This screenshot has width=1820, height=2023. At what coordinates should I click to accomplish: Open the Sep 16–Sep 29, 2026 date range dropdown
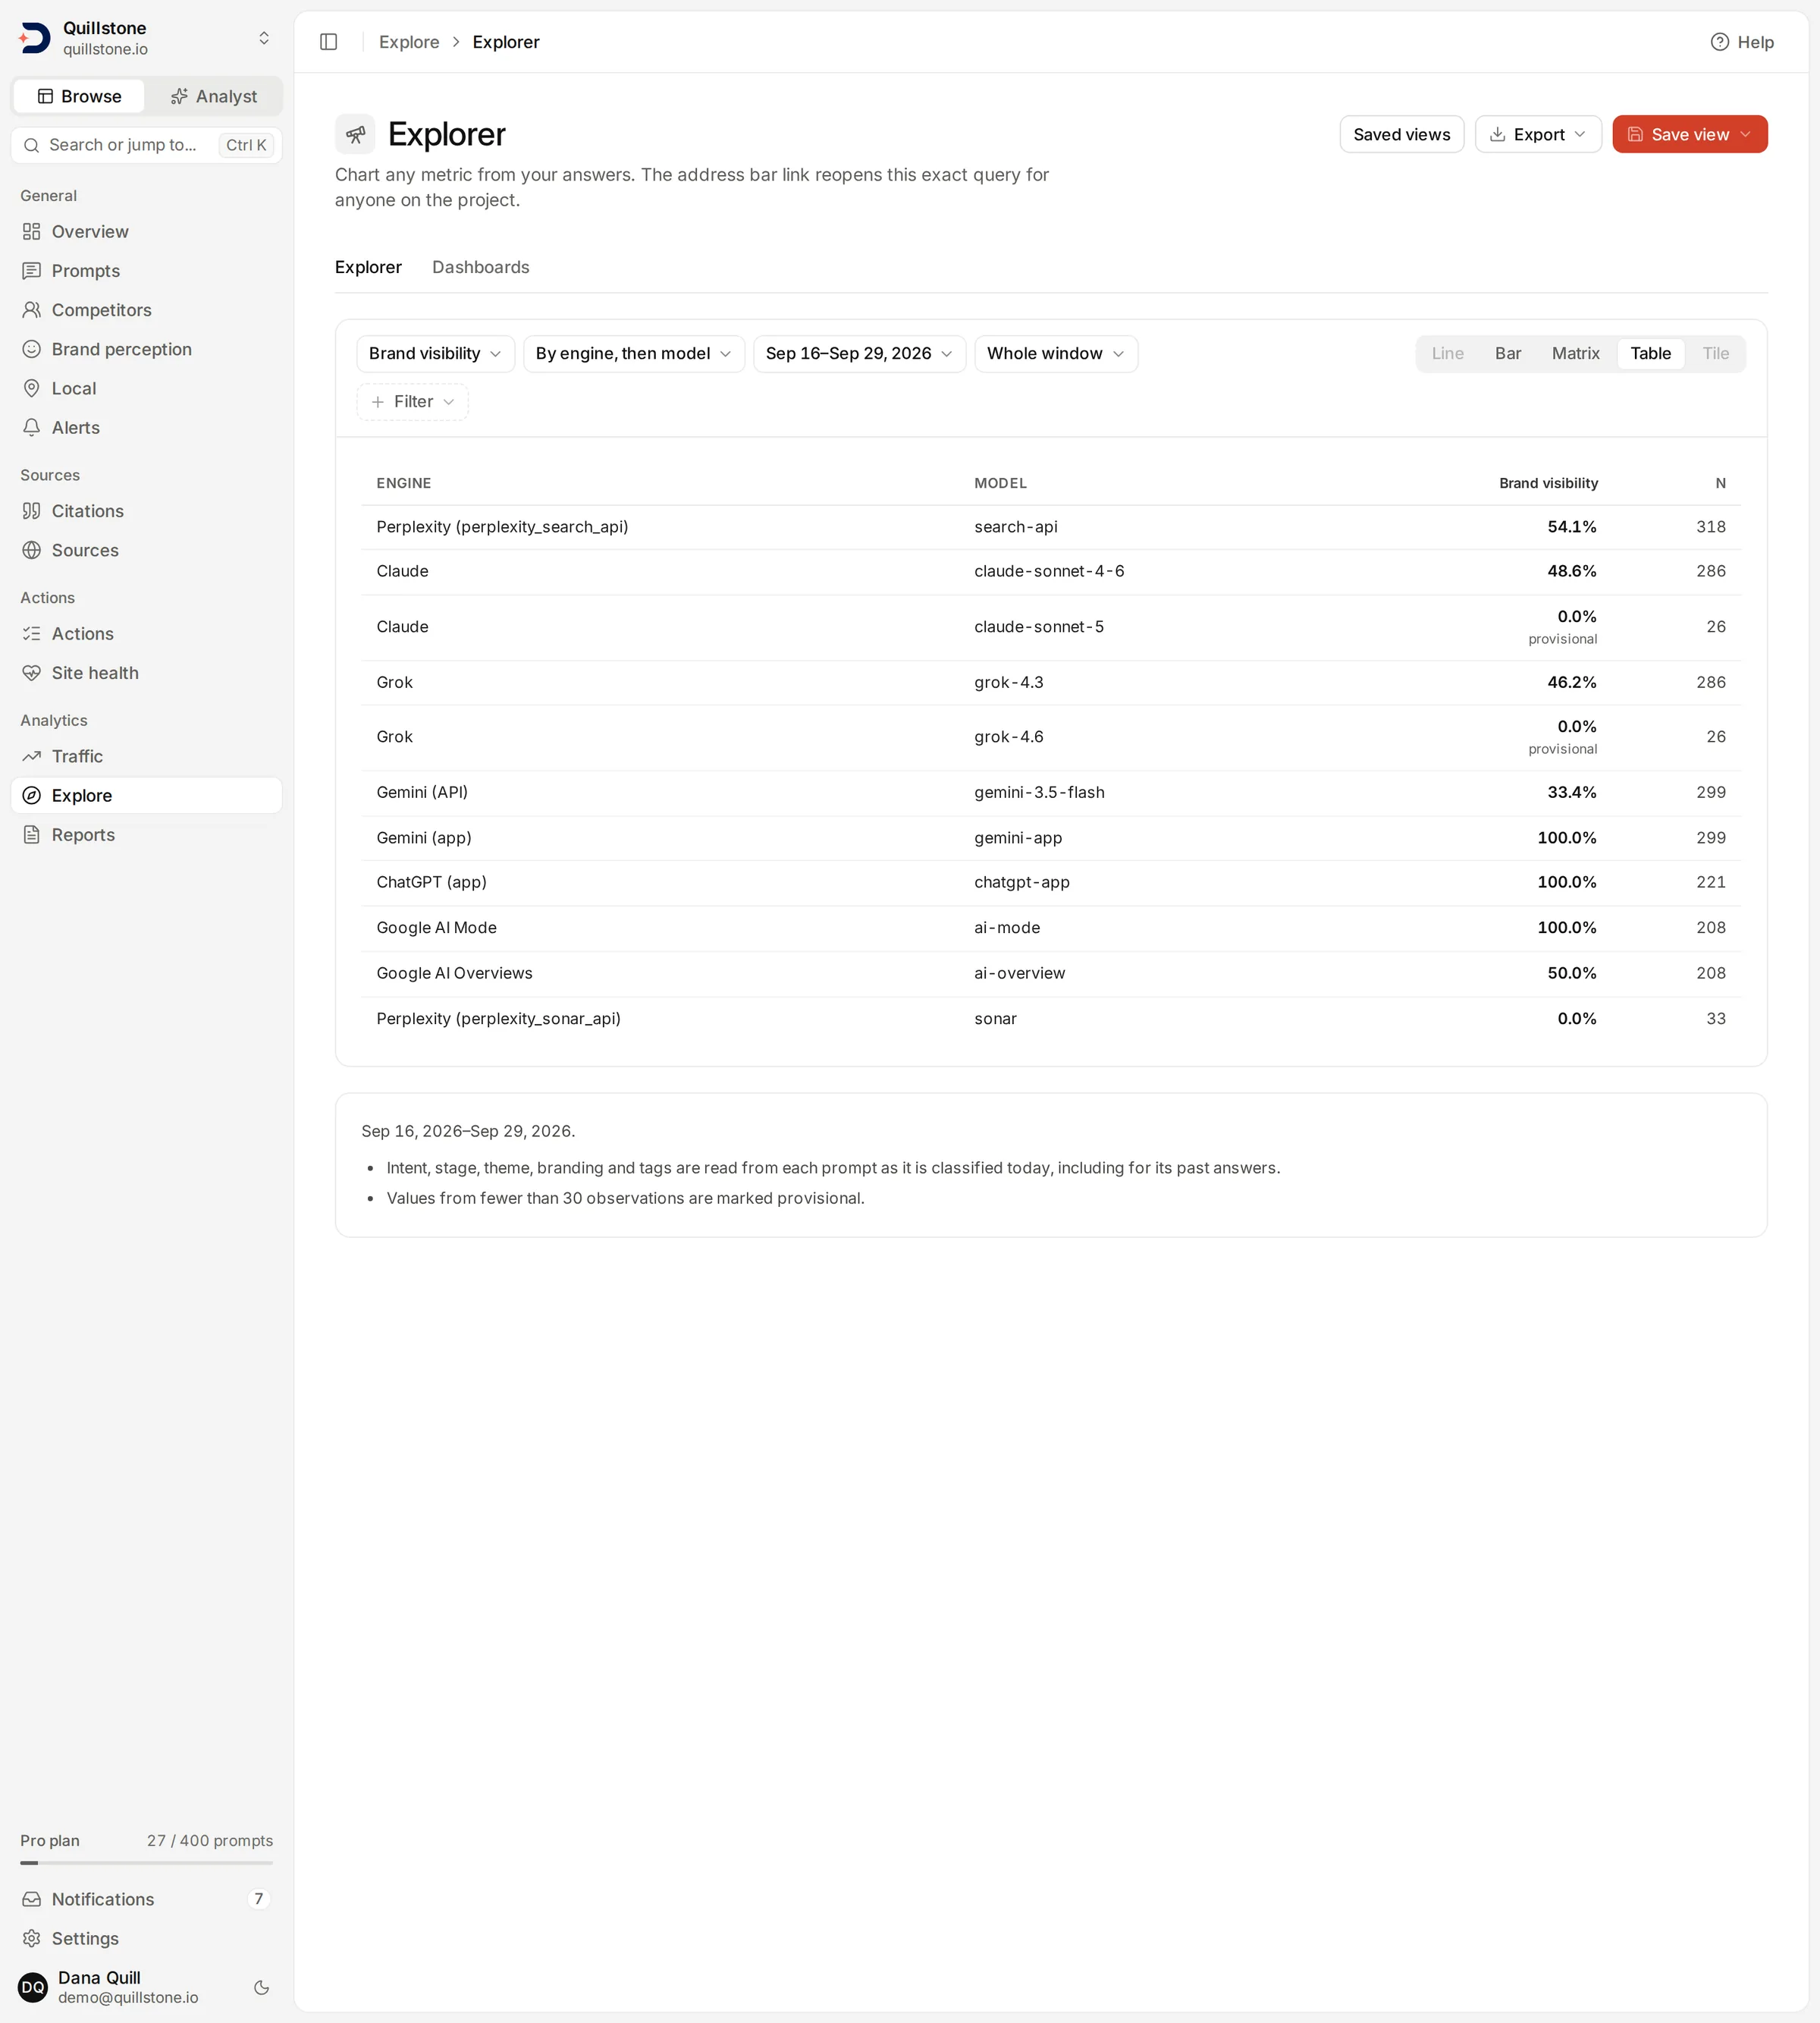(x=859, y=353)
